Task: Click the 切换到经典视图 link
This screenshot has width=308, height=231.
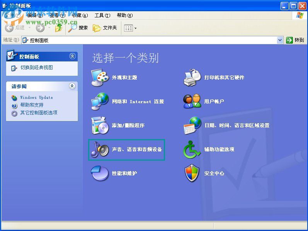Action: click(x=37, y=68)
